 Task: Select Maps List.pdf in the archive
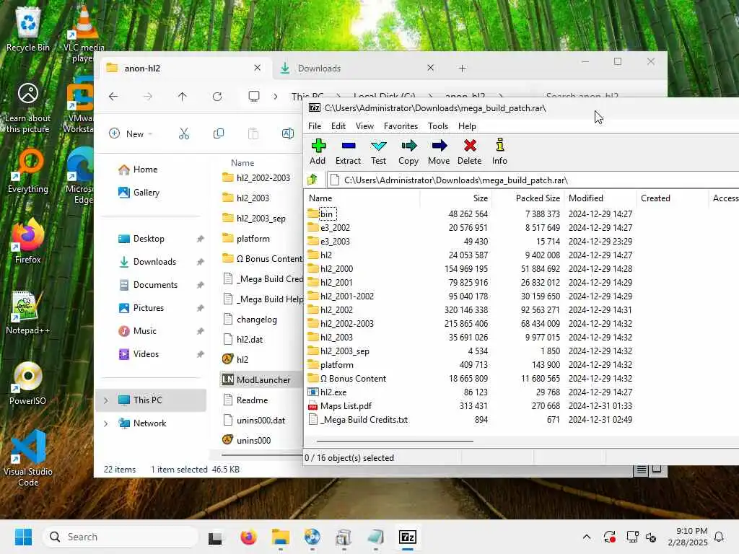click(346, 406)
